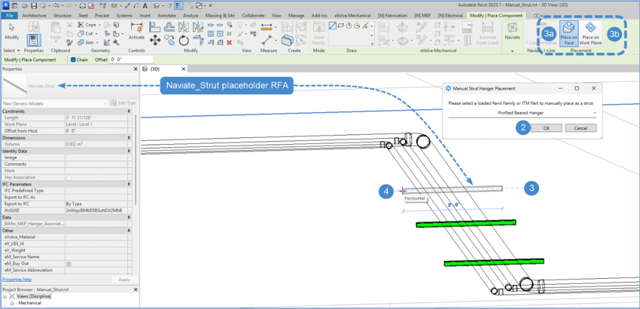Toggle the Chain checkbox
Image resolution: width=640 pixels, height=309 pixels.
pos(73,60)
